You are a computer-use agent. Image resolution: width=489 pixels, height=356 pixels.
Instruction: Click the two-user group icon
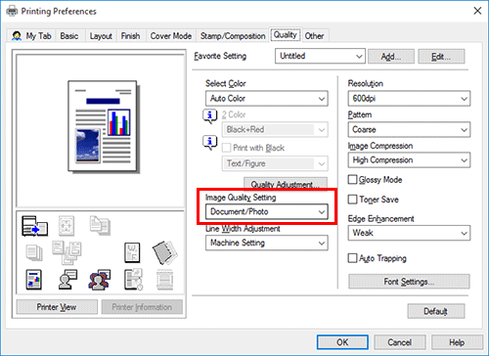(x=99, y=280)
